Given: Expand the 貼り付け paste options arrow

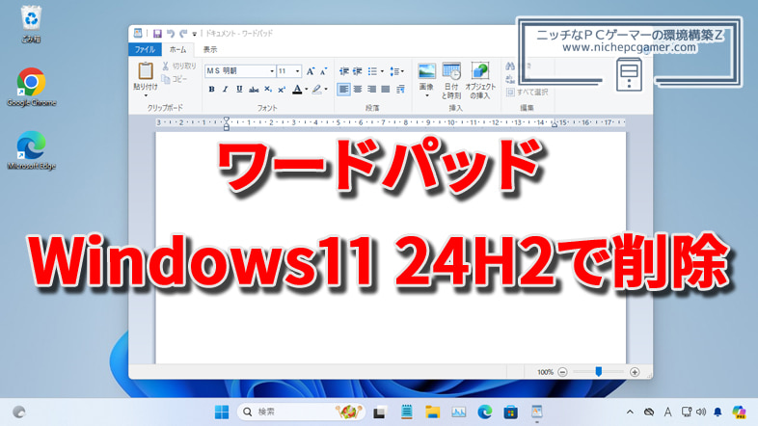Looking at the screenshot, I should [146, 95].
